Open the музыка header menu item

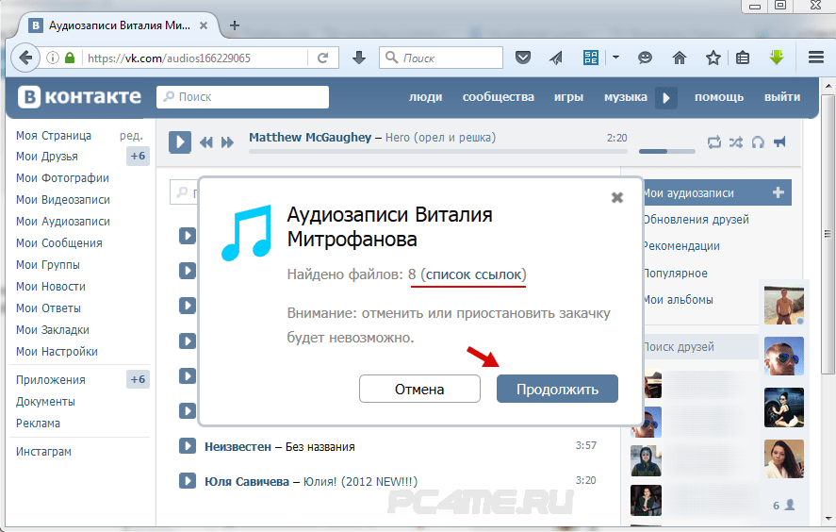click(625, 97)
